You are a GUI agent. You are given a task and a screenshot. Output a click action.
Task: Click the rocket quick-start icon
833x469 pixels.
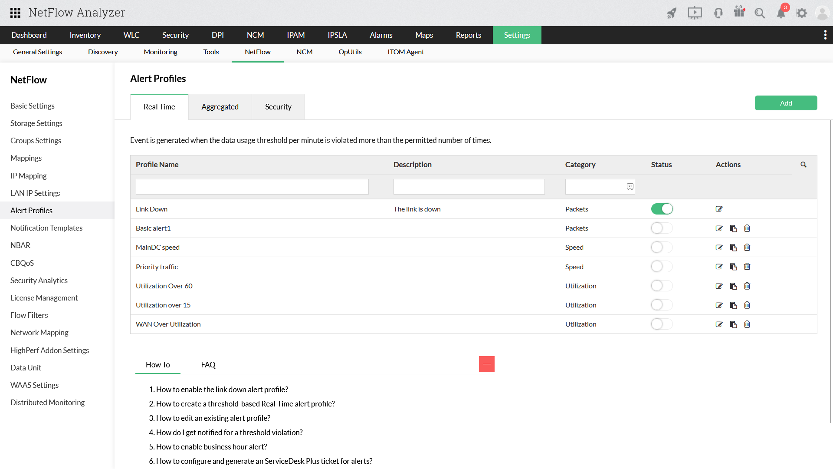[672, 13]
